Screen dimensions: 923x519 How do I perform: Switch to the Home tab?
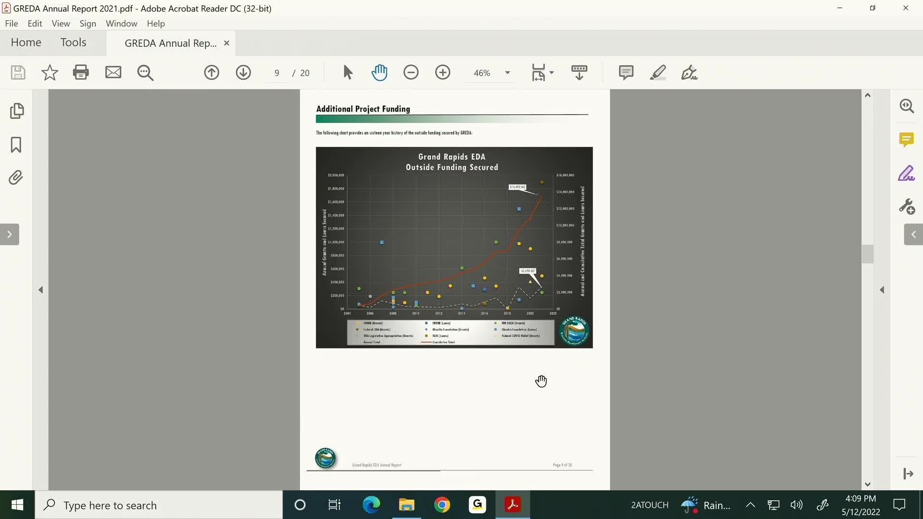pyautogui.click(x=26, y=43)
